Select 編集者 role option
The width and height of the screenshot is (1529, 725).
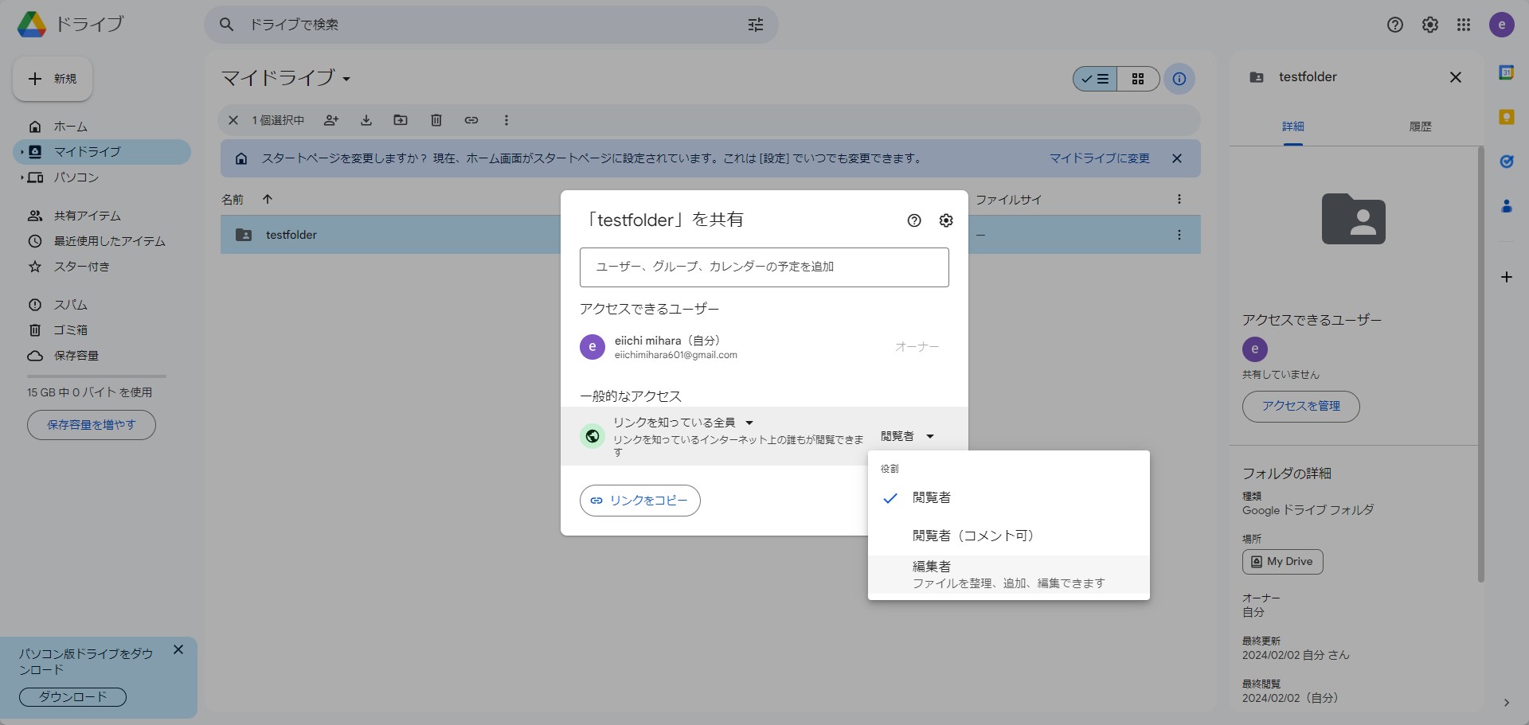[1008, 575]
